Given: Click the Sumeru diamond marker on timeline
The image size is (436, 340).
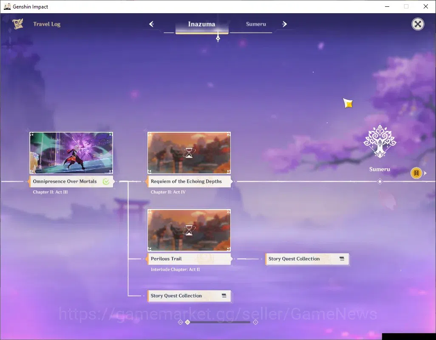Looking at the screenshot, I should point(380,181).
